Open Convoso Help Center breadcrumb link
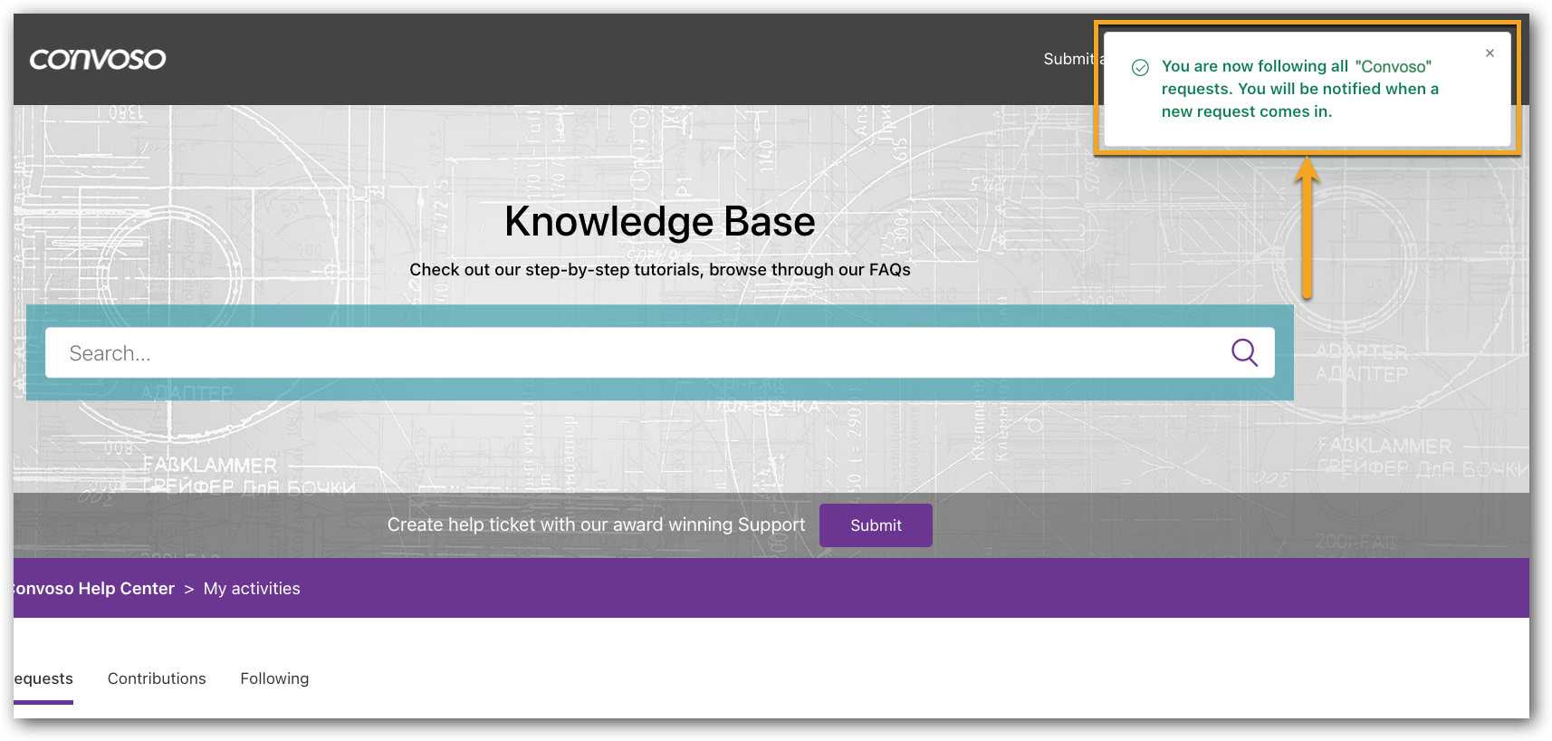 [94, 589]
